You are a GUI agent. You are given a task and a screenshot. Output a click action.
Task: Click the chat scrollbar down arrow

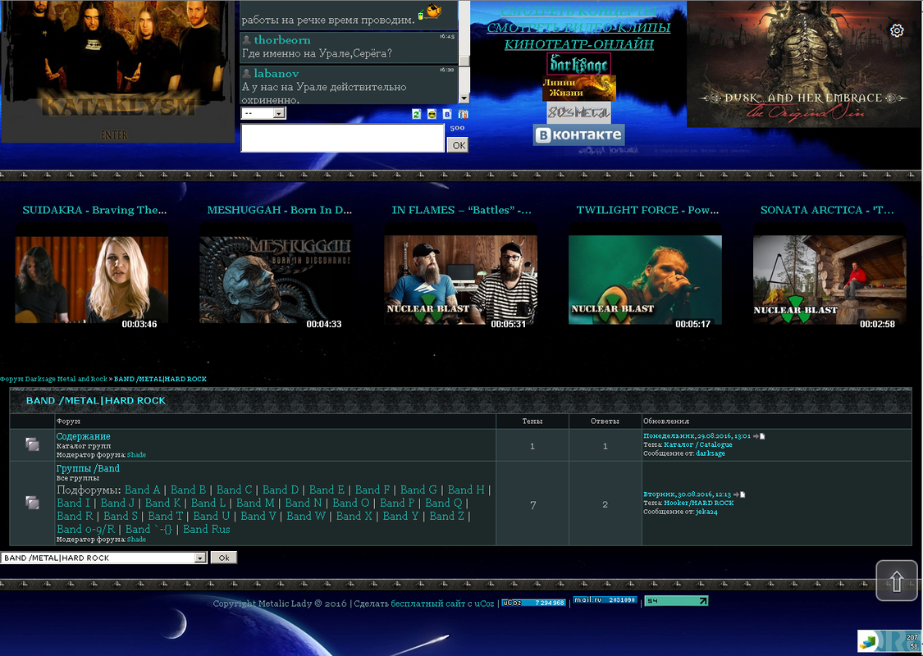(464, 99)
